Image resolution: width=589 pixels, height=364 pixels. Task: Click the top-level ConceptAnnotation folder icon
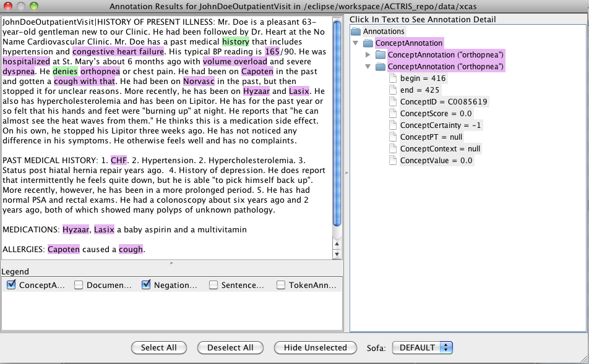pyautogui.click(x=368, y=43)
